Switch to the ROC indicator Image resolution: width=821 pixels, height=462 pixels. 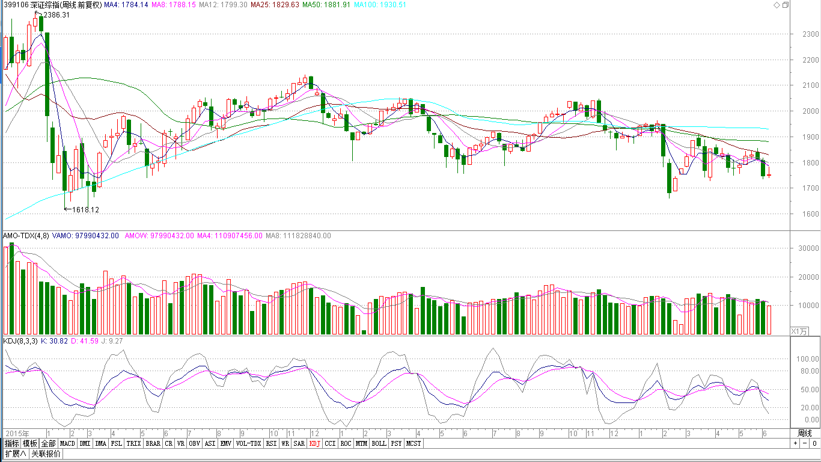pyautogui.click(x=346, y=443)
